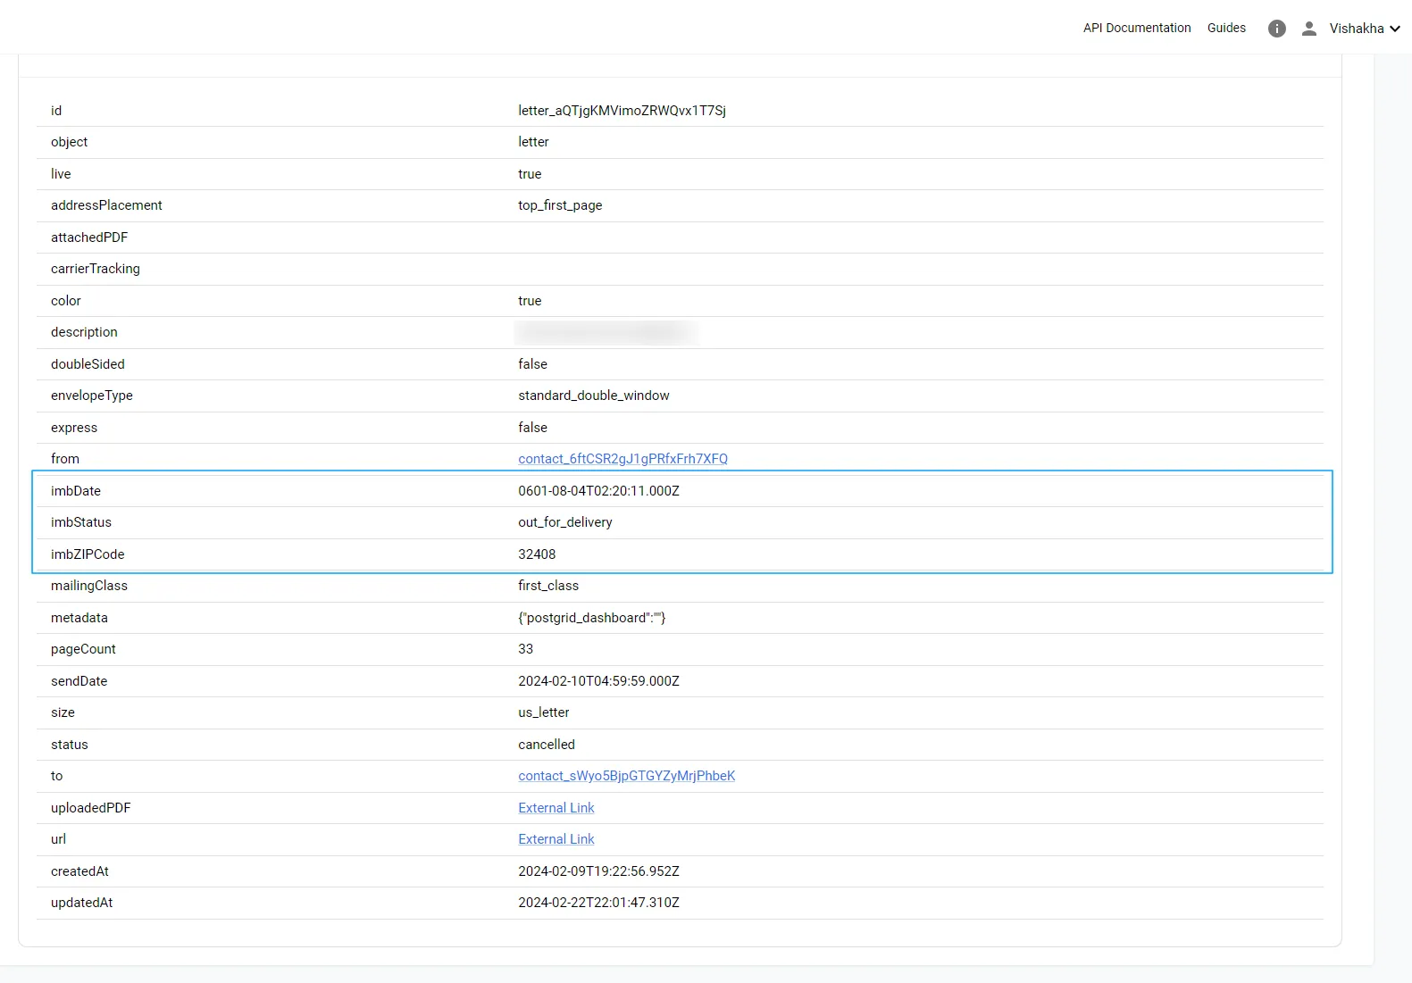Click the attachedPDF row label
The image size is (1412, 983).
(89, 237)
